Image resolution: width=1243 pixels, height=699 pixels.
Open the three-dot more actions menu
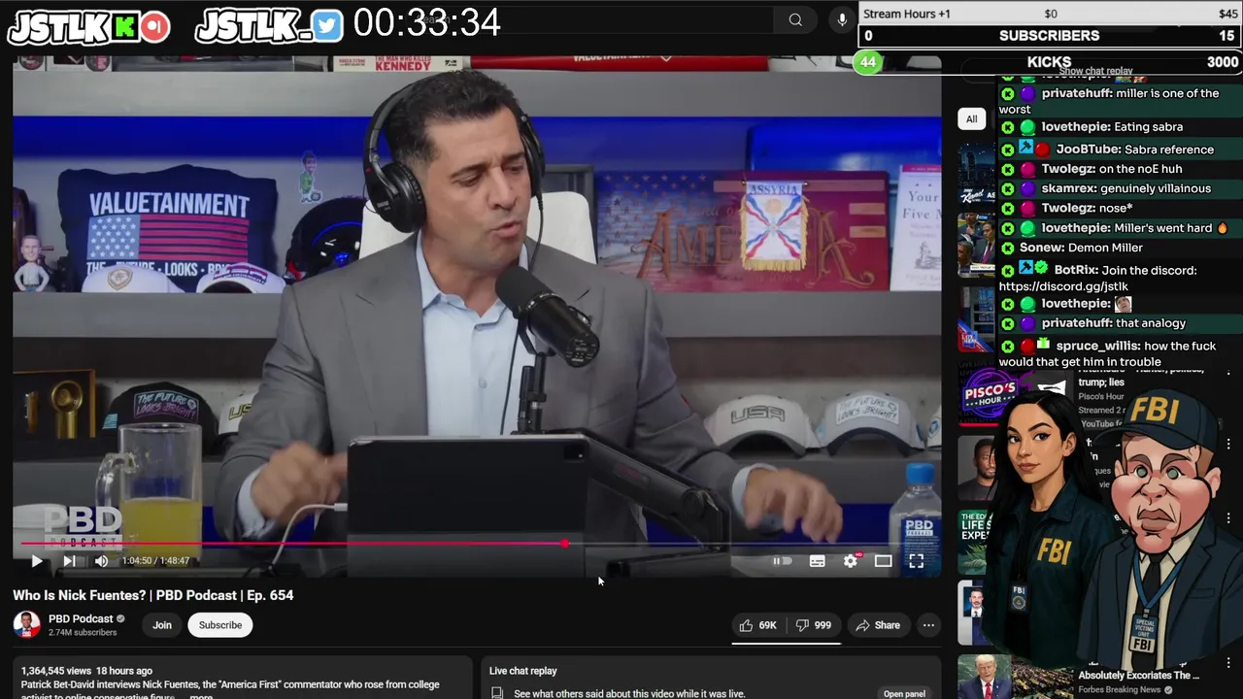[x=928, y=625]
